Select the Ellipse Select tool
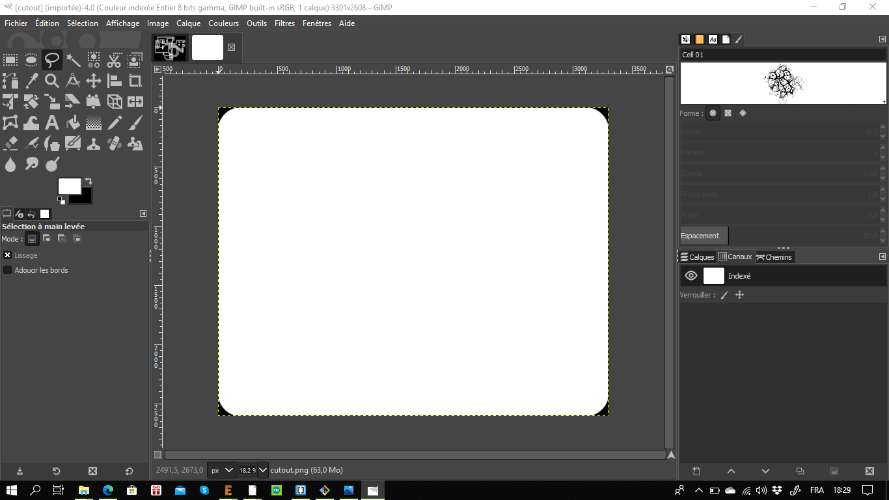Viewport: 889px width, 500px height. (x=31, y=61)
